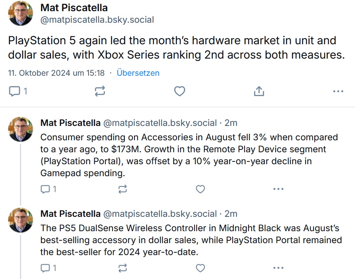Open more options for the main post
The image size is (355, 279).
pyautogui.click(x=338, y=91)
